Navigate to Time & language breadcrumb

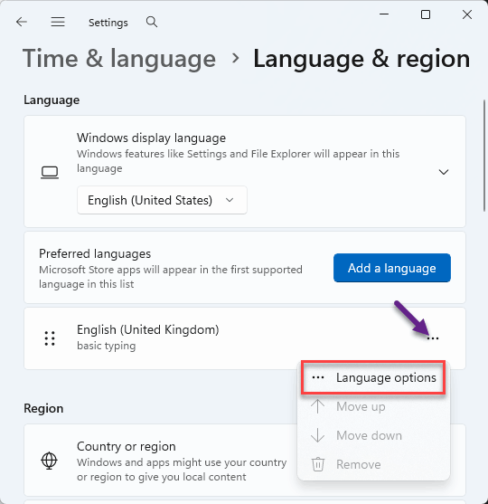point(119,59)
